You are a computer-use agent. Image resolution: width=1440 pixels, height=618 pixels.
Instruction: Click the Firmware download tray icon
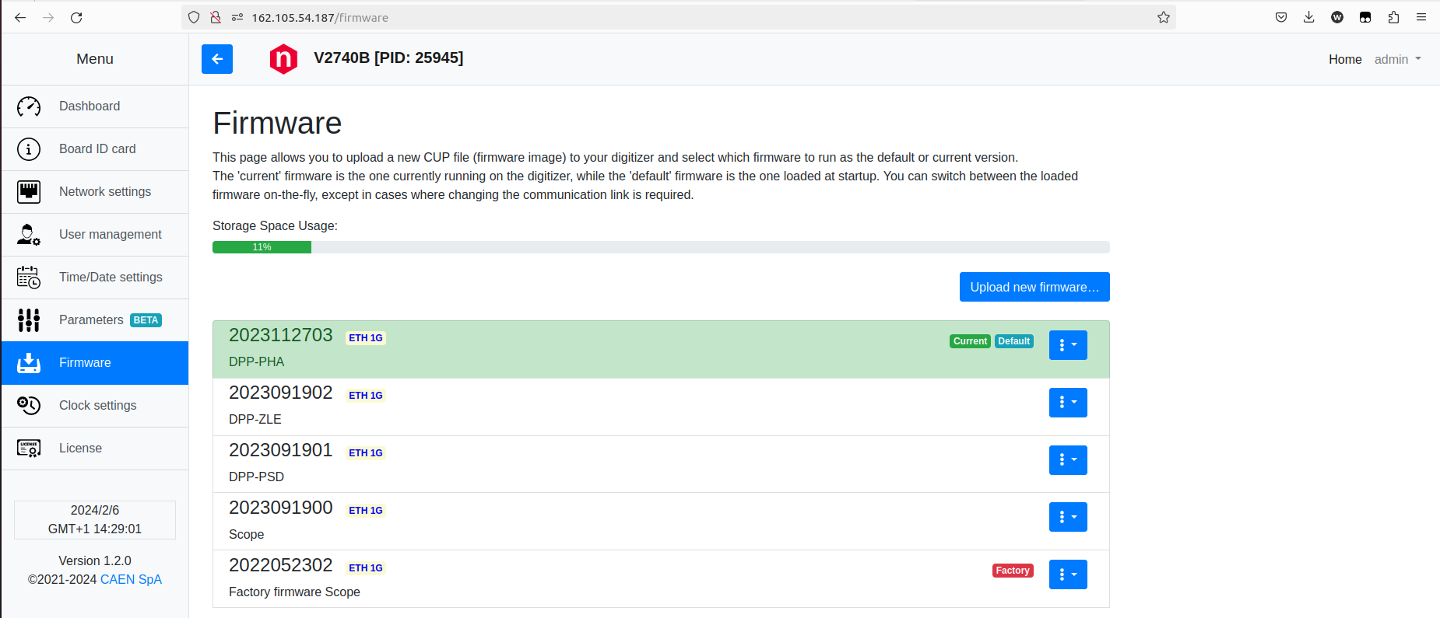pyautogui.click(x=29, y=363)
